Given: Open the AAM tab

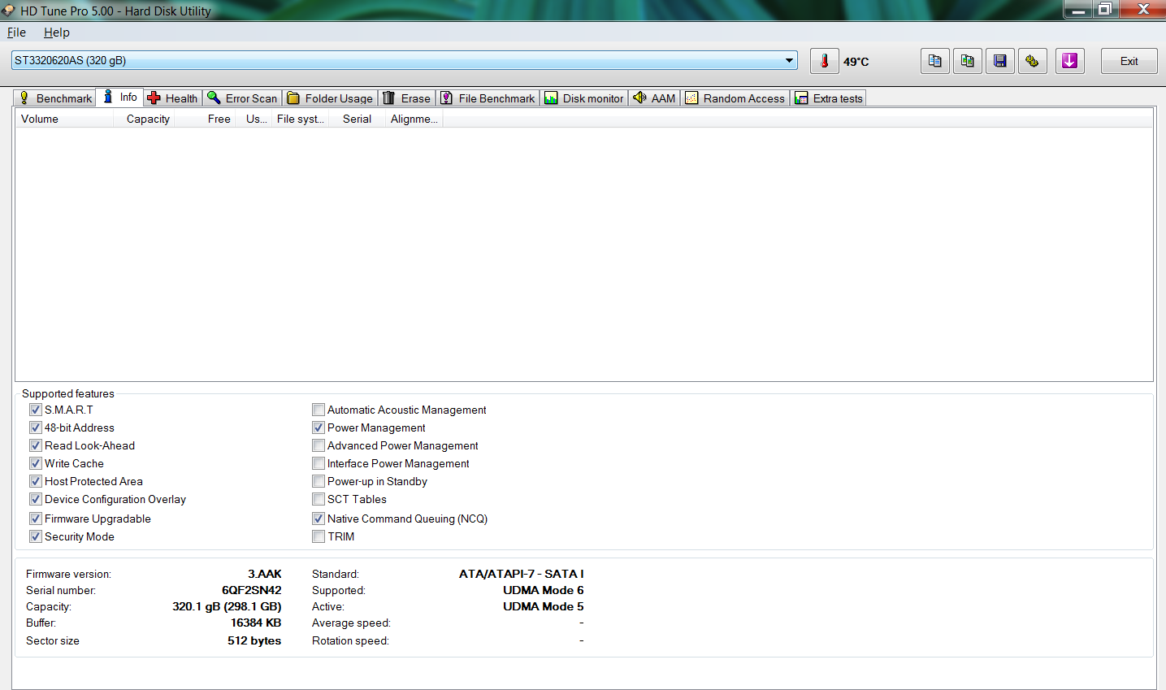Looking at the screenshot, I should click(x=654, y=98).
